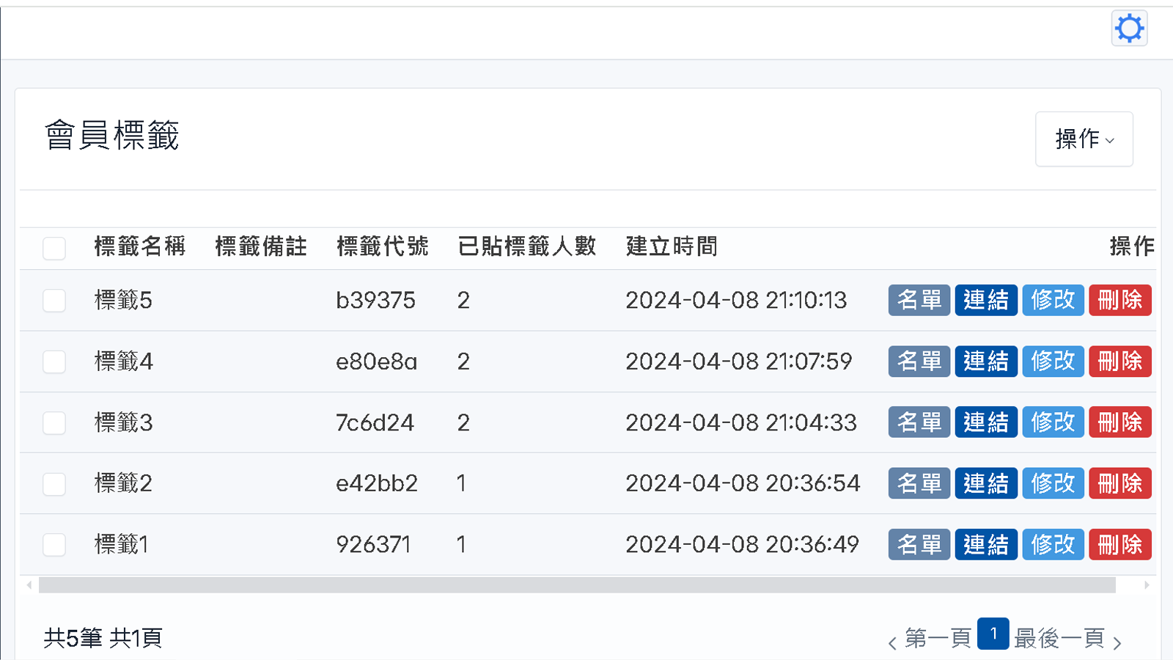Click the horizontal scrollbar thumb
This screenshot has height=660, width=1173.
577,584
